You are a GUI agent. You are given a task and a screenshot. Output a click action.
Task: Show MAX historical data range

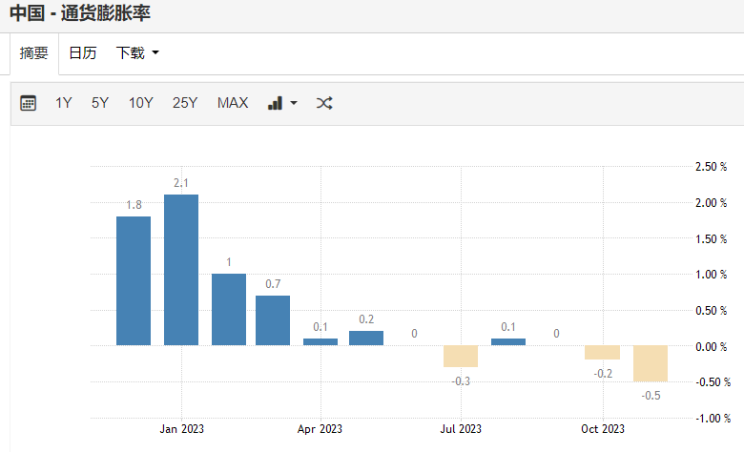pos(233,103)
